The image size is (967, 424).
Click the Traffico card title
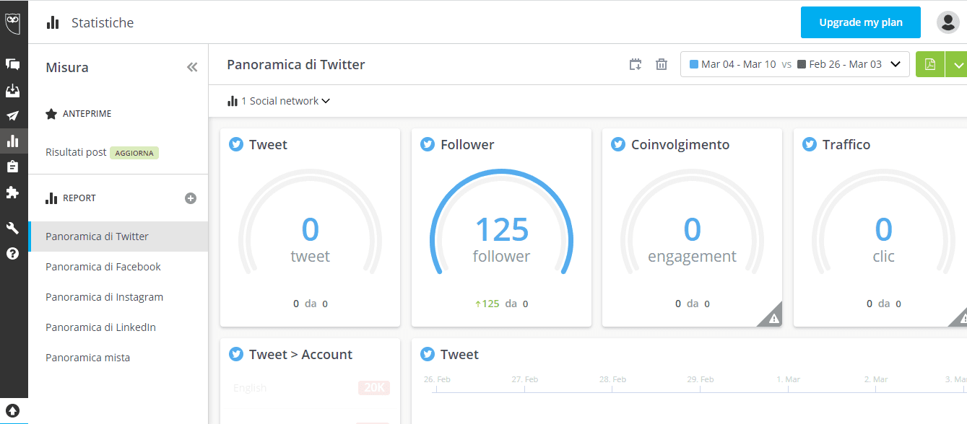(846, 144)
